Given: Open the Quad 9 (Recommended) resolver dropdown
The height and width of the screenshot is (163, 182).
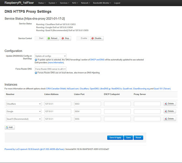Looking at the screenshot, I should click(24, 119).
